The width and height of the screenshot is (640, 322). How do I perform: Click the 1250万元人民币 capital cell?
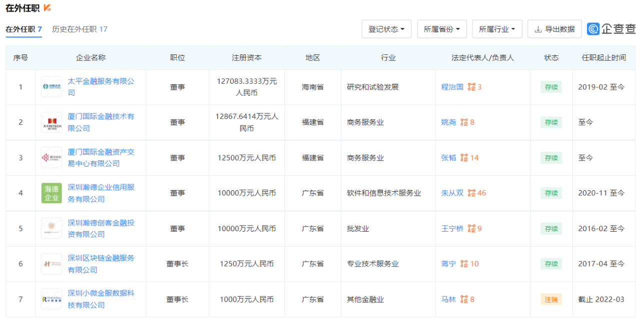click(246, 264)
